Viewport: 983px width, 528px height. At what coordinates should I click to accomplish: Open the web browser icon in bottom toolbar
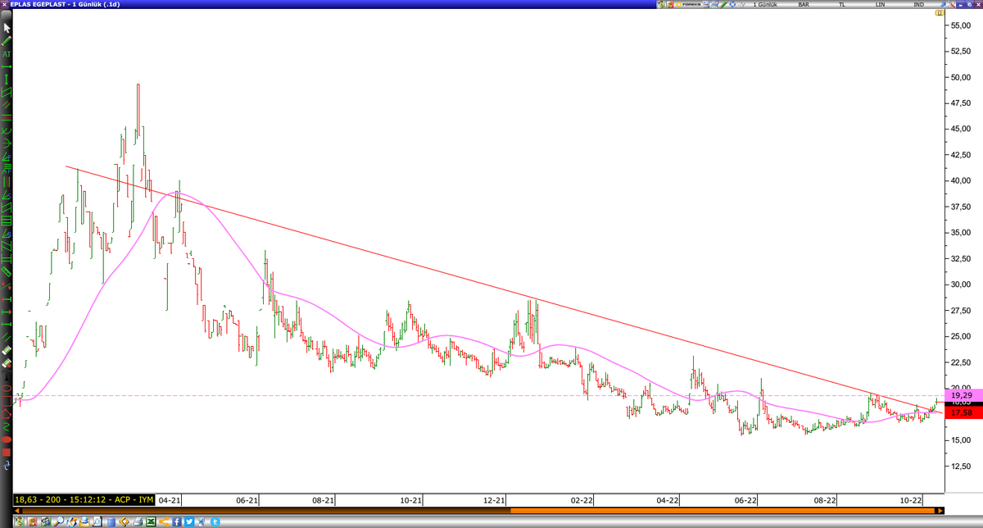click(71, 521)
